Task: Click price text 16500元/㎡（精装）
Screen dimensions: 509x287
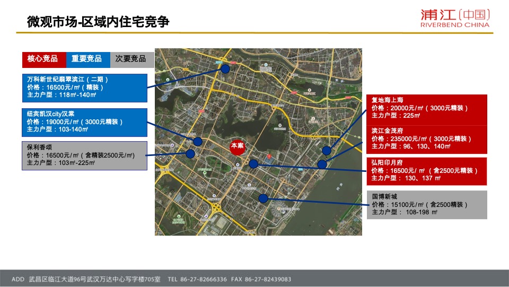Action: [x=75, y=88]
